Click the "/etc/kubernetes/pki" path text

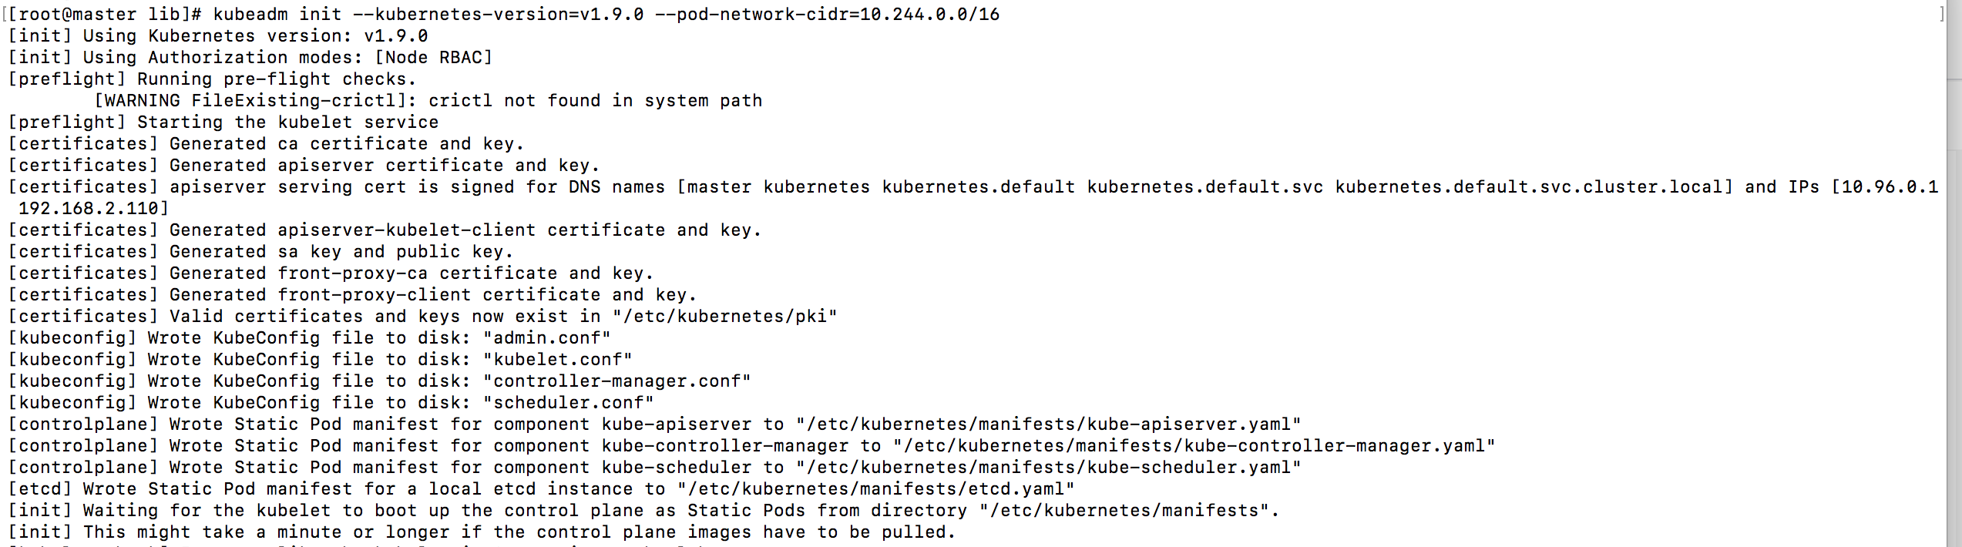(724, 316)
